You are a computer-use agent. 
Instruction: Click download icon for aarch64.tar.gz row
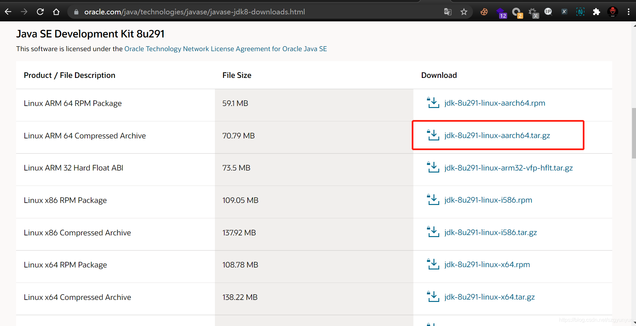click(433, 135)
